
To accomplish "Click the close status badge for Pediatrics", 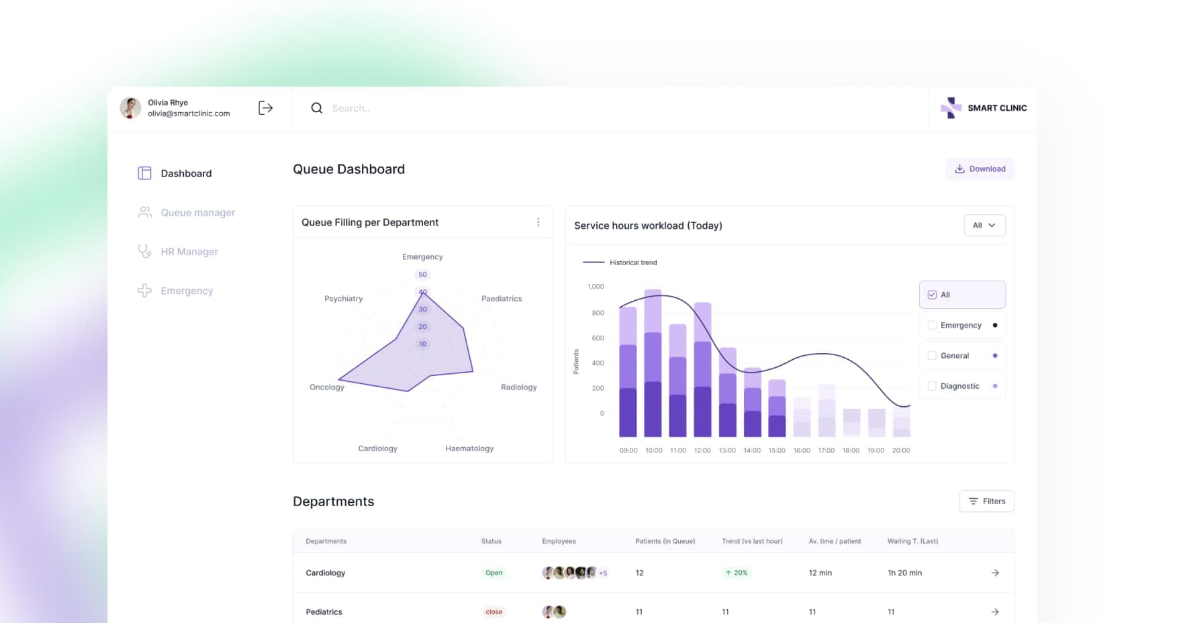I will tap(494, 612).
